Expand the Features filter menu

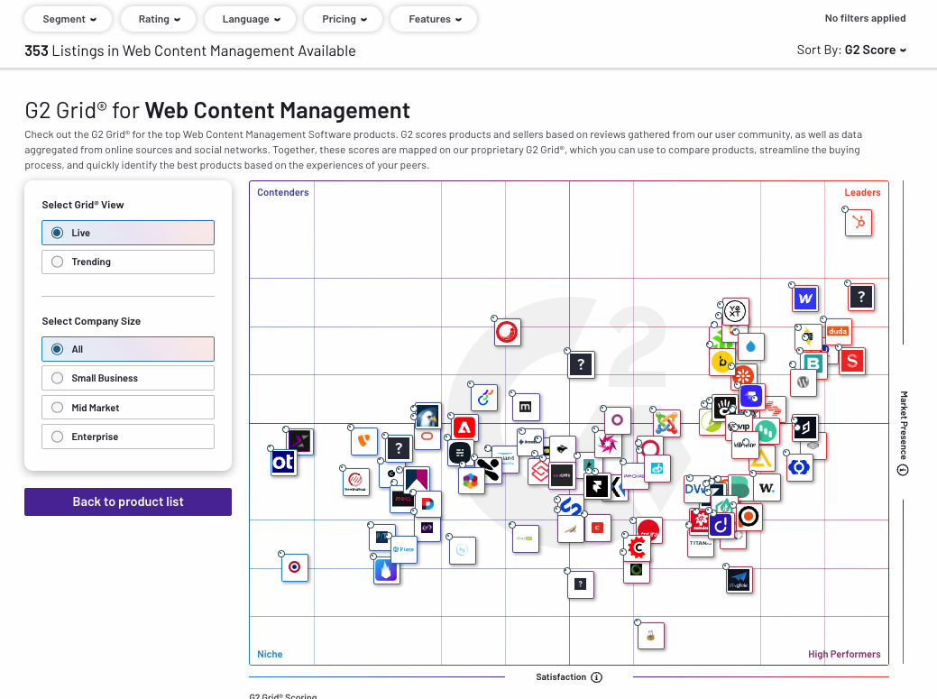point(436,19)
